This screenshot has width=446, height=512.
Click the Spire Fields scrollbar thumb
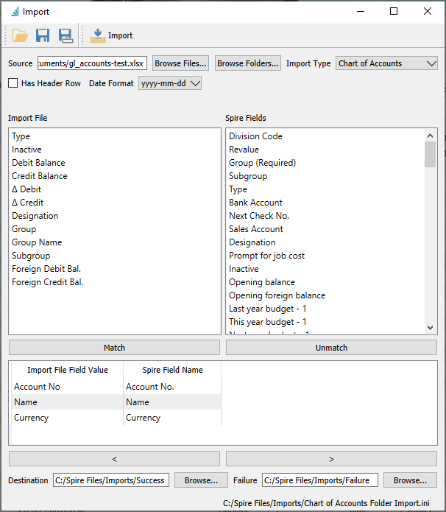[x=430, y=155]
